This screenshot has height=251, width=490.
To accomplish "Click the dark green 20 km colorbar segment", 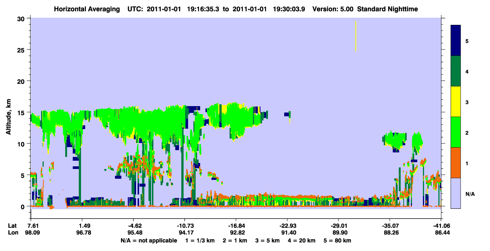I will click(x=456, y=71).
